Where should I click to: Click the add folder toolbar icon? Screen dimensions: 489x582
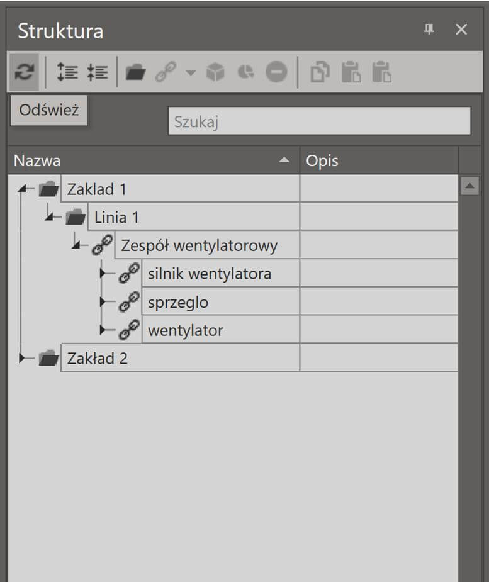coord(135,72)
